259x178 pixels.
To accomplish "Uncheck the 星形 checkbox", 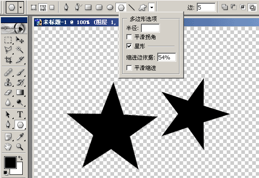I will click(x=129, y=46).
